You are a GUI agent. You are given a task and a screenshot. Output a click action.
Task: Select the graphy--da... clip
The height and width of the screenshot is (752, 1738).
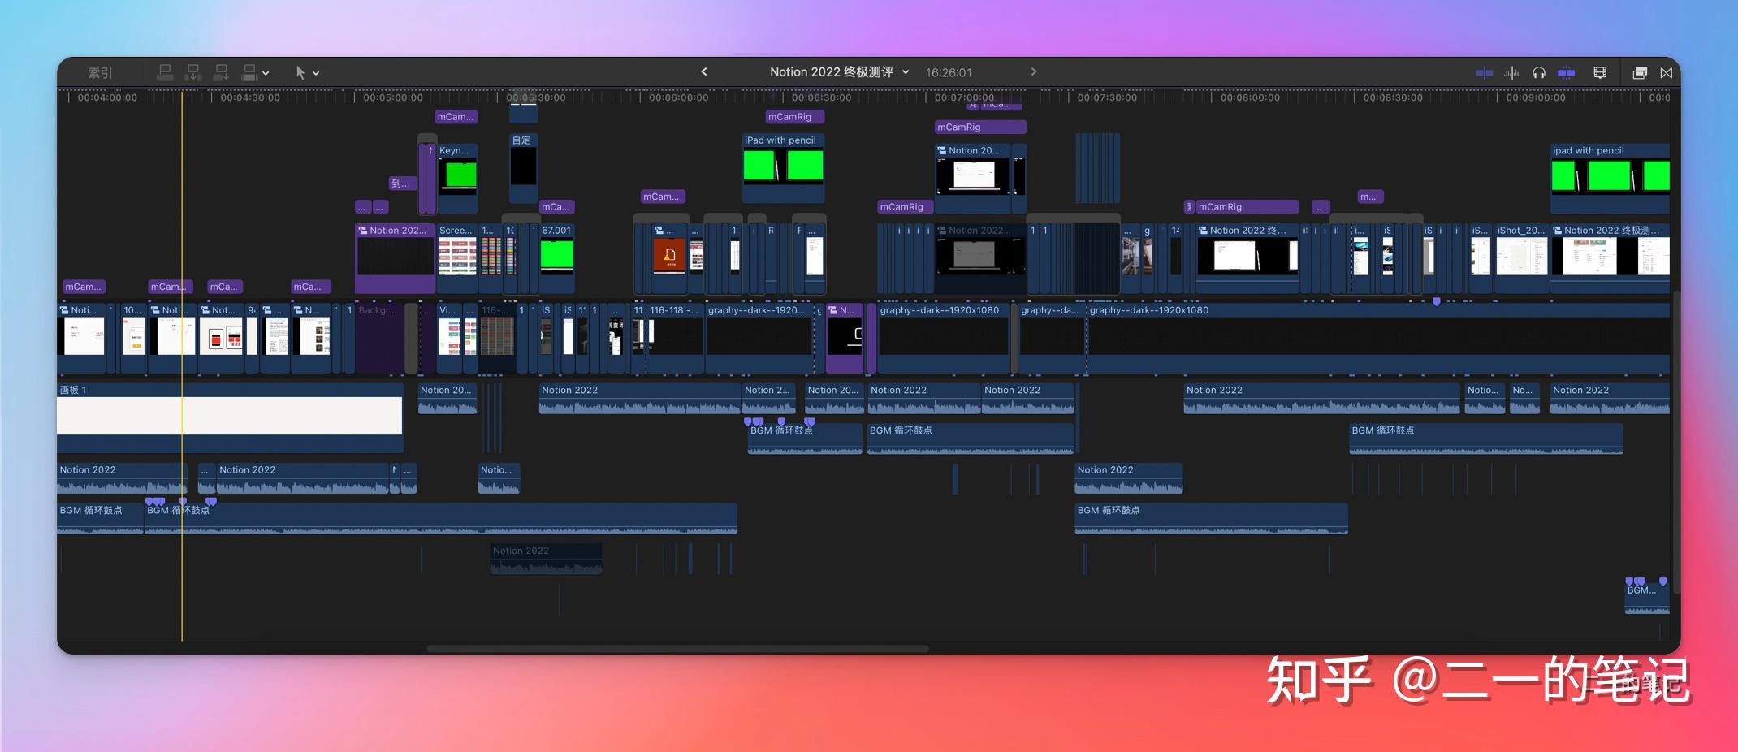tap(1052, 337)
